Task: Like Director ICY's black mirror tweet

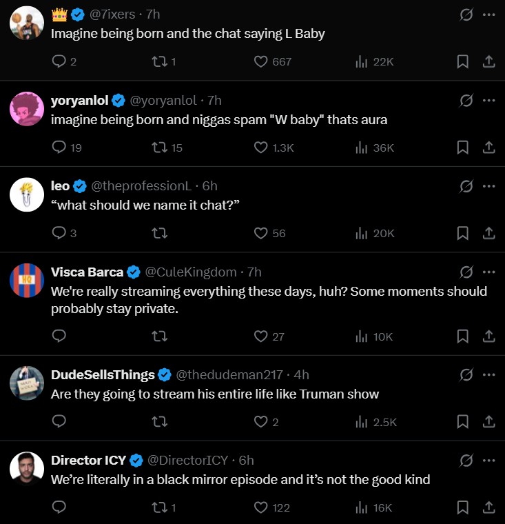Action: pyautogui.click(x=261, y=507)
